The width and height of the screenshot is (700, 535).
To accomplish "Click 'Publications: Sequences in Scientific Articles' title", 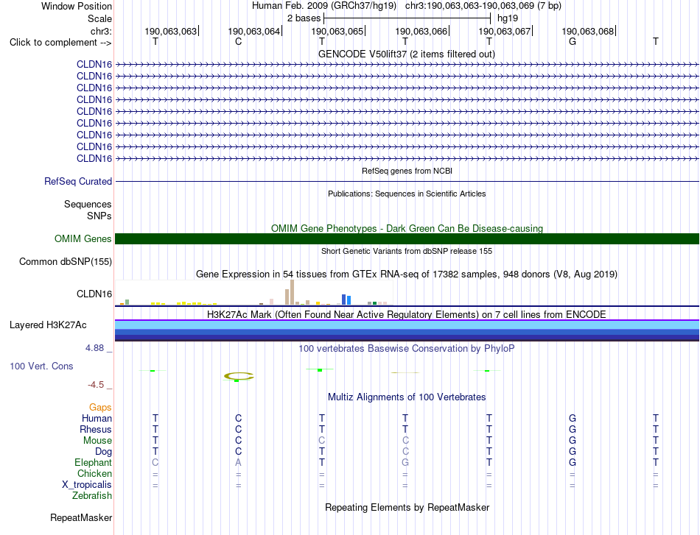I will point(407,194).
